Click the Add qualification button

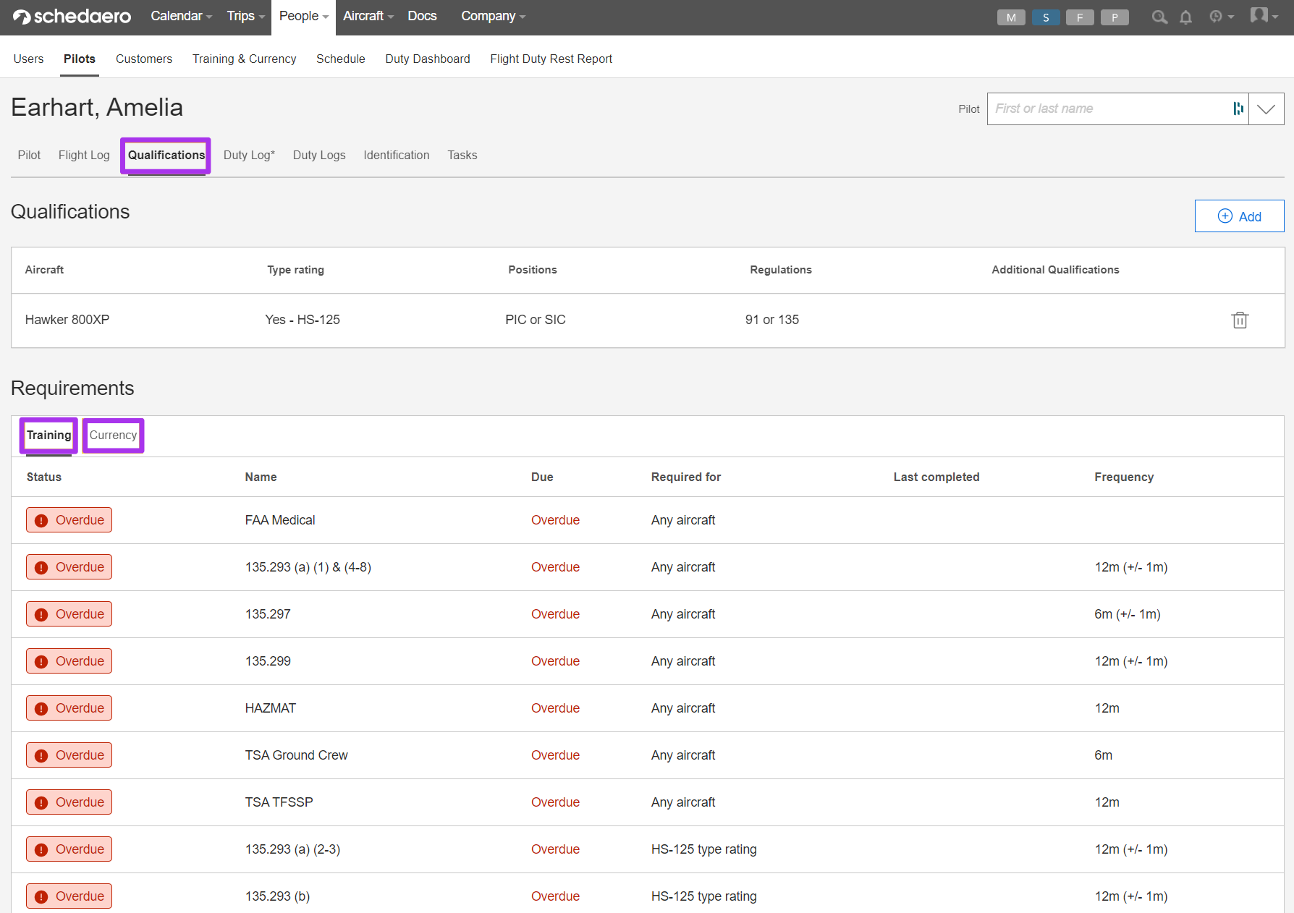[x=1239, y=216]
